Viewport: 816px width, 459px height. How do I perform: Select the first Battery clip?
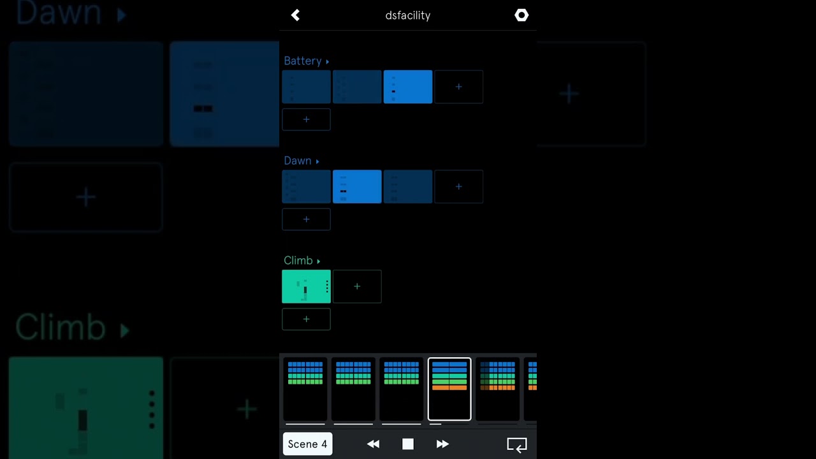point(307,87)
